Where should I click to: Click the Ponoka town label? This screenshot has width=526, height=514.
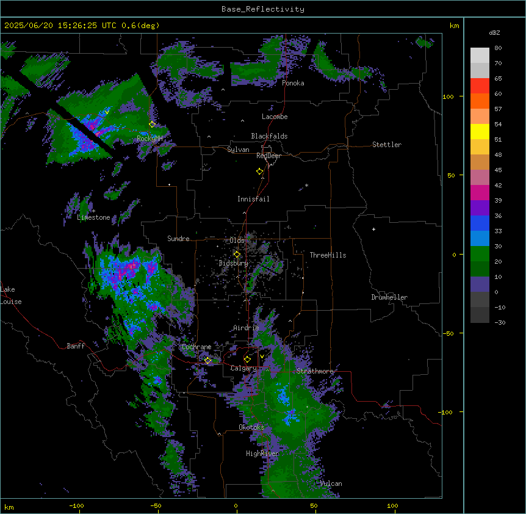pyautogui.click(x=293, y=83)
